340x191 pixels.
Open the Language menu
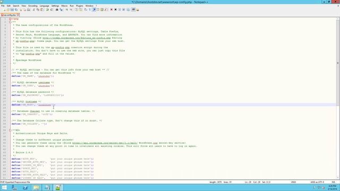[x=44, y=6]
